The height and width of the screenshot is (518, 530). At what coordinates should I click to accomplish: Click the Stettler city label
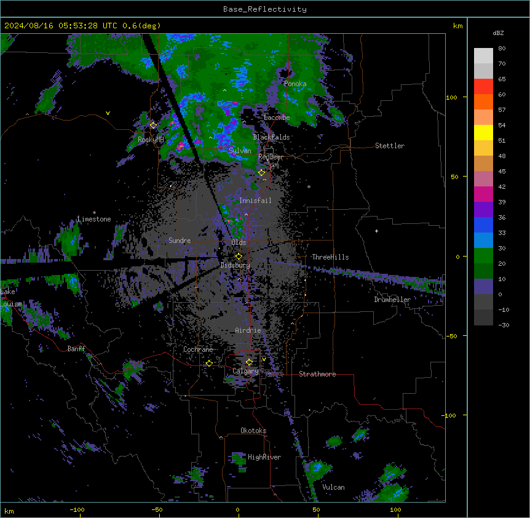click(390, 146)
